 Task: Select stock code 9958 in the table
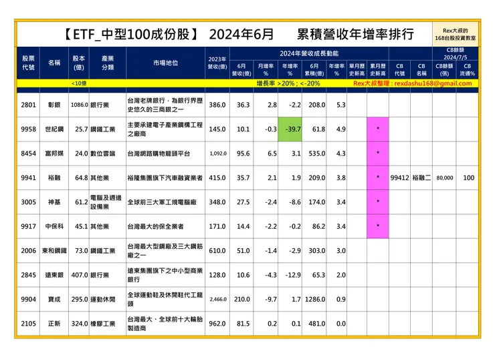click(28, 129)
